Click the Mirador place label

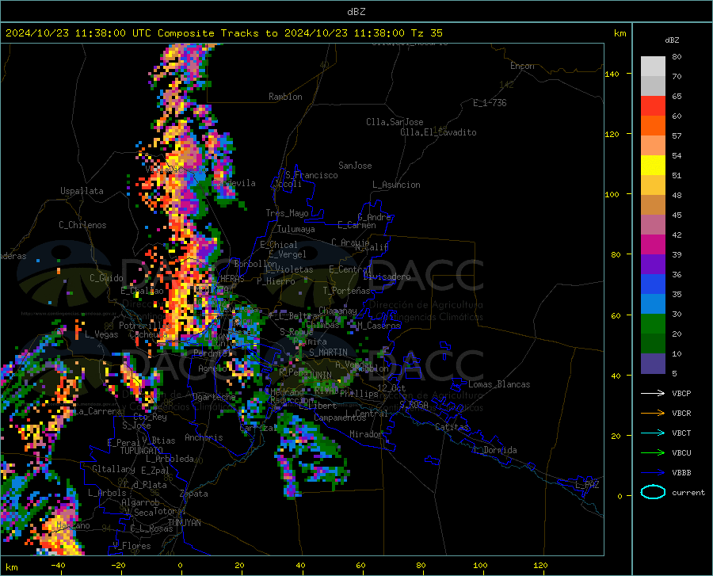point(366,434)
